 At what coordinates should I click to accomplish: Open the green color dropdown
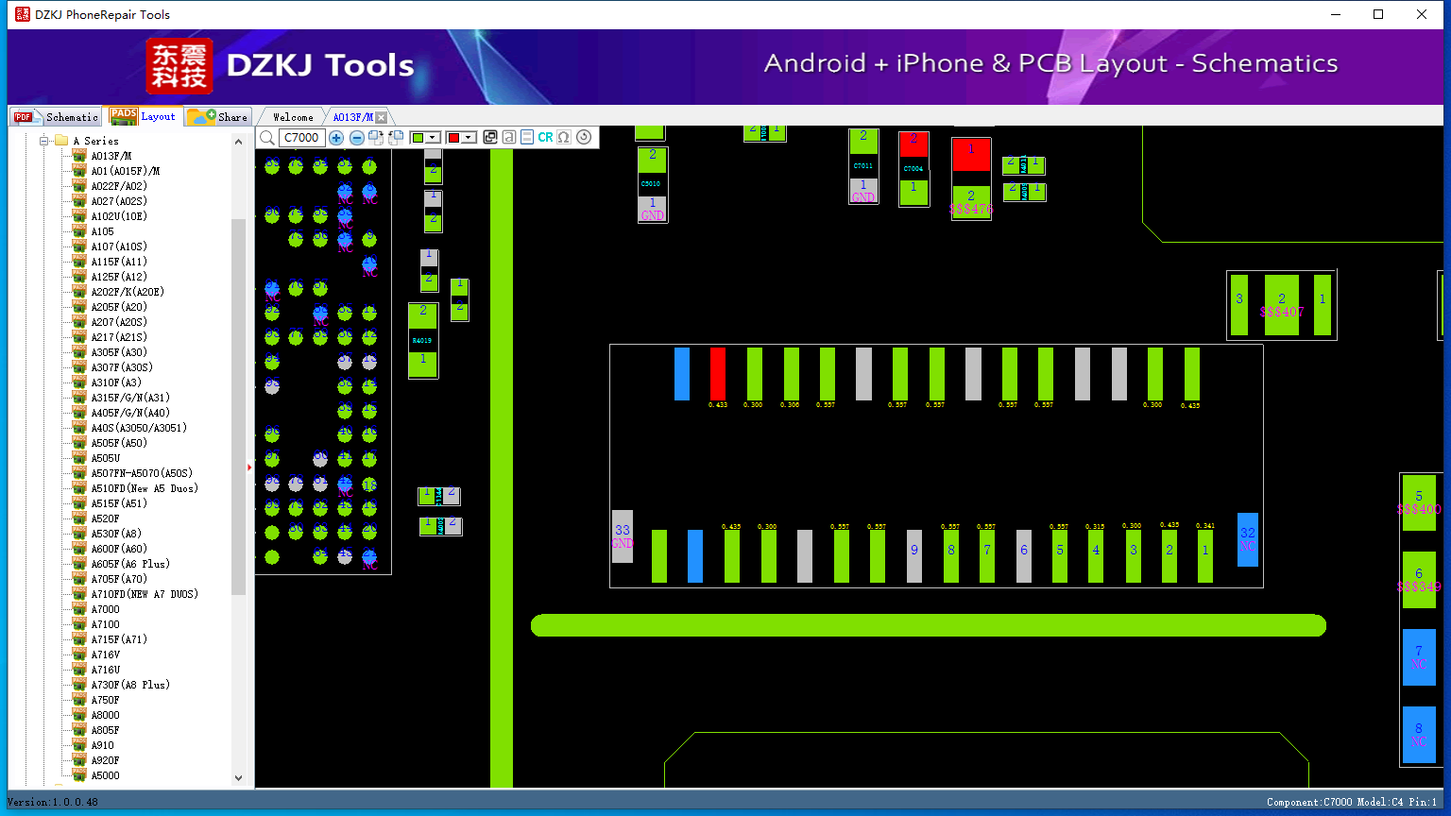[x=433, y=138]
